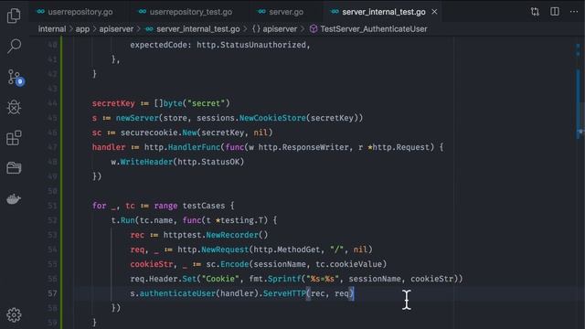
Task: Click NewCookieStore on line 45
Action: click(x=272, y=118)
